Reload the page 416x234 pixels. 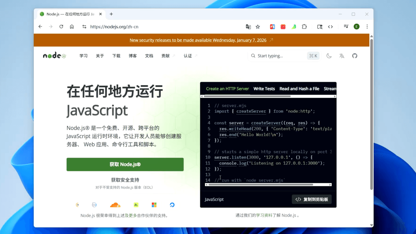coord(61,27)
